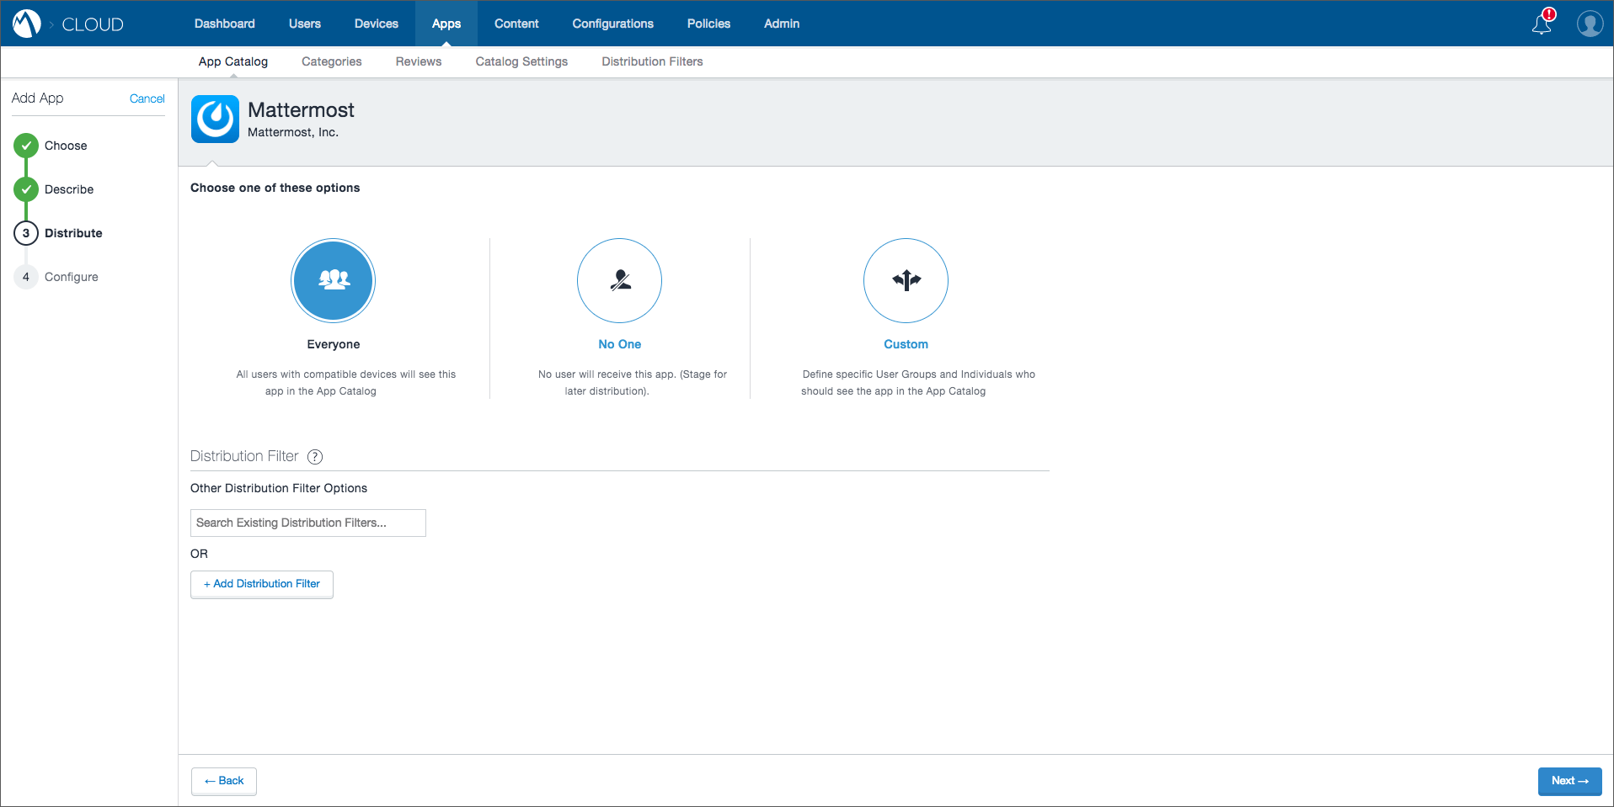The width and height of the screenshot is (1614, 807).
Task: Go to the completed Choose step checkmark
Action: click(26, 146)
